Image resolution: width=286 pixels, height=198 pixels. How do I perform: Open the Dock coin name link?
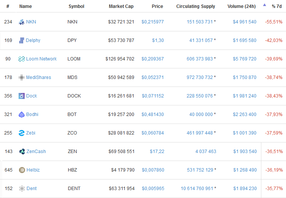pyautogui.click(x=31, y=96)
